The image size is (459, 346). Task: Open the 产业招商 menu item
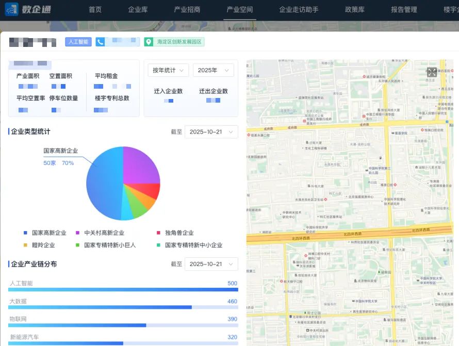pos(187,10)
